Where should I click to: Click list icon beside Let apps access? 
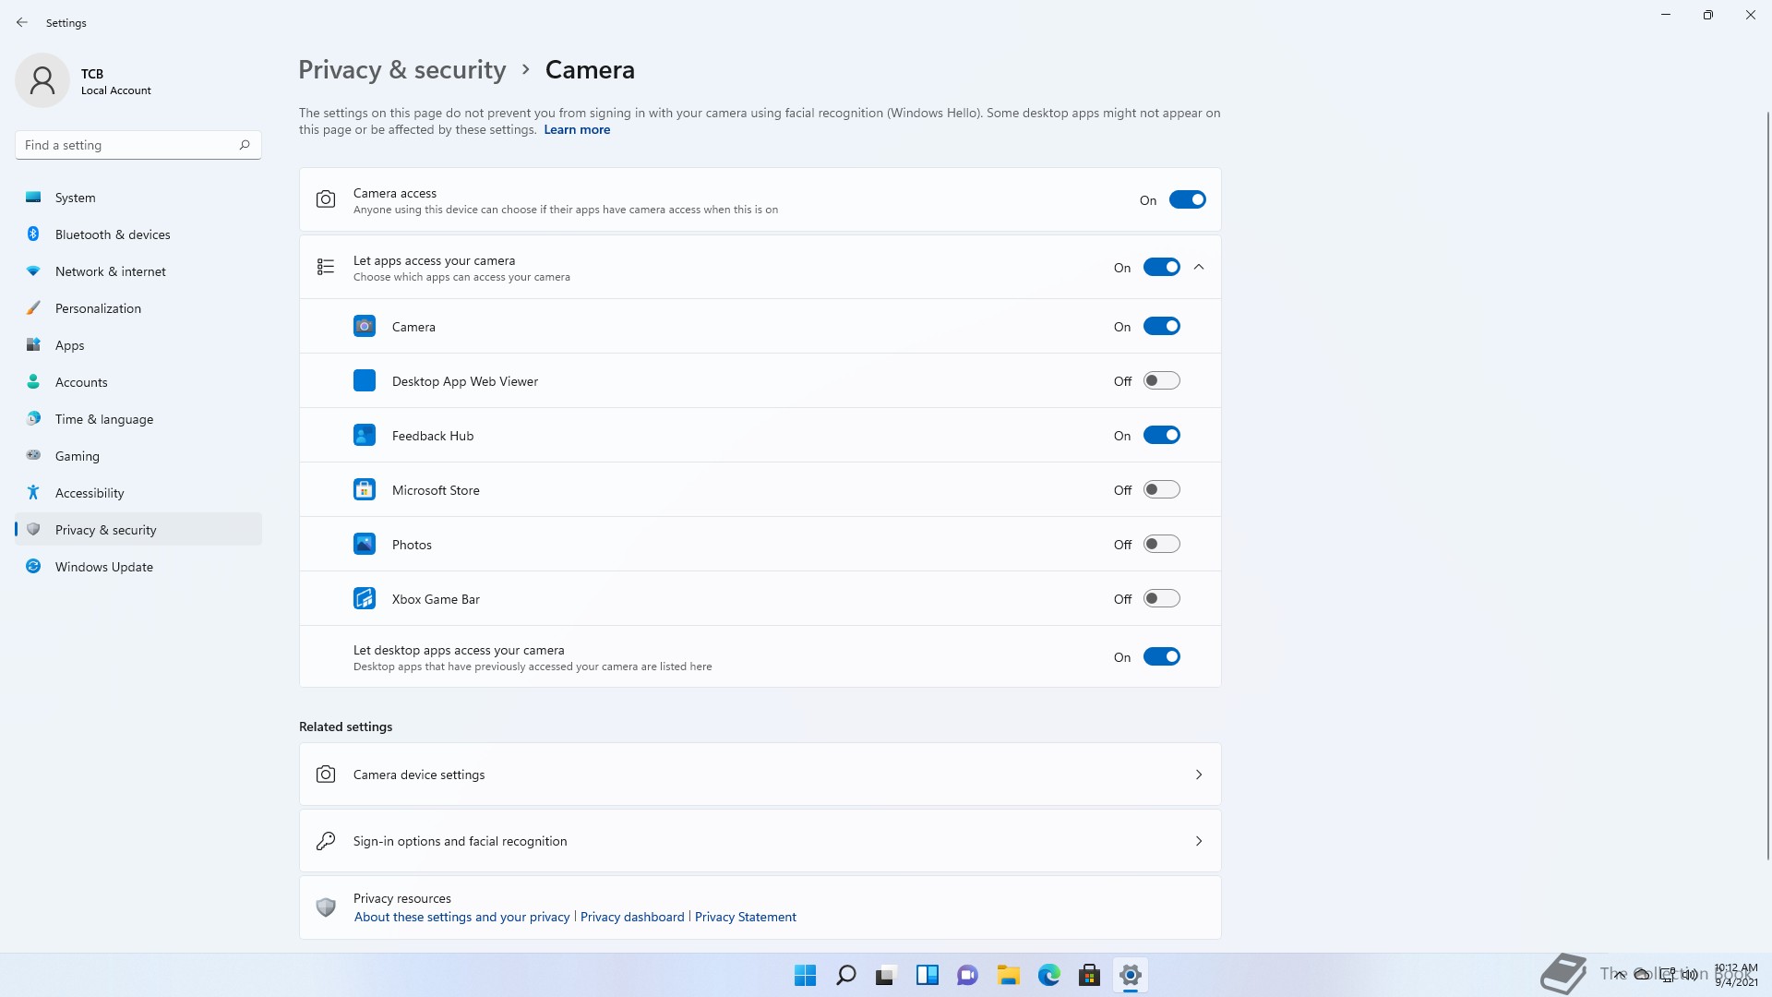point(326,267)
